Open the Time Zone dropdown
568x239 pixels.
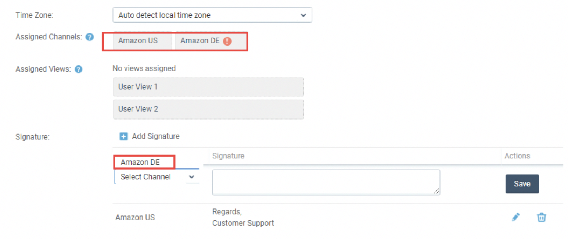point(212,15)
